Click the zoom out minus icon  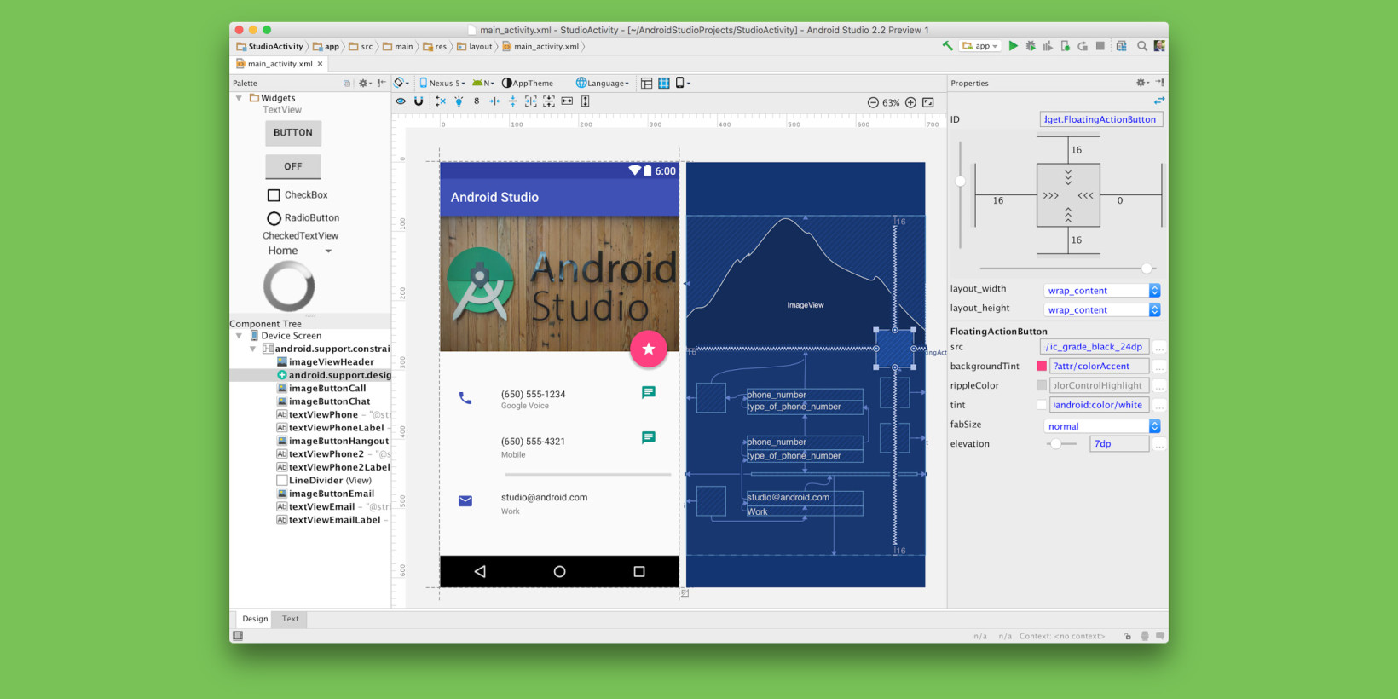coord(873,102)
